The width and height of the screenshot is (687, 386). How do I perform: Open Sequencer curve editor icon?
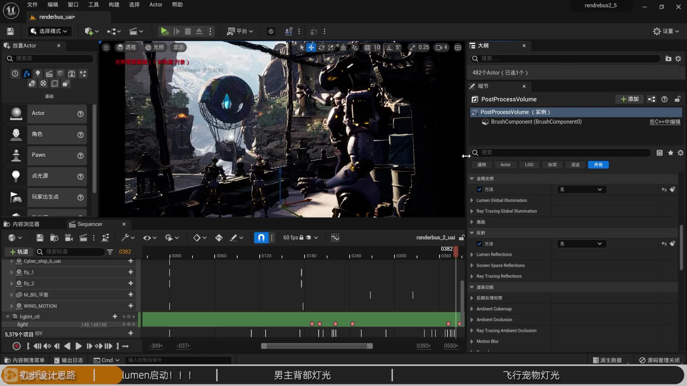point(335,238)
